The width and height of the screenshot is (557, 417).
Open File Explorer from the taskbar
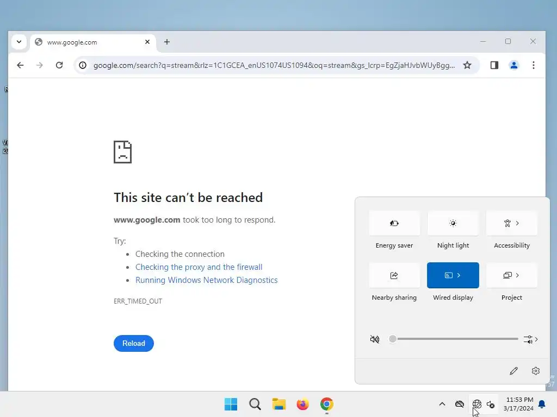[x=279, y=404]
